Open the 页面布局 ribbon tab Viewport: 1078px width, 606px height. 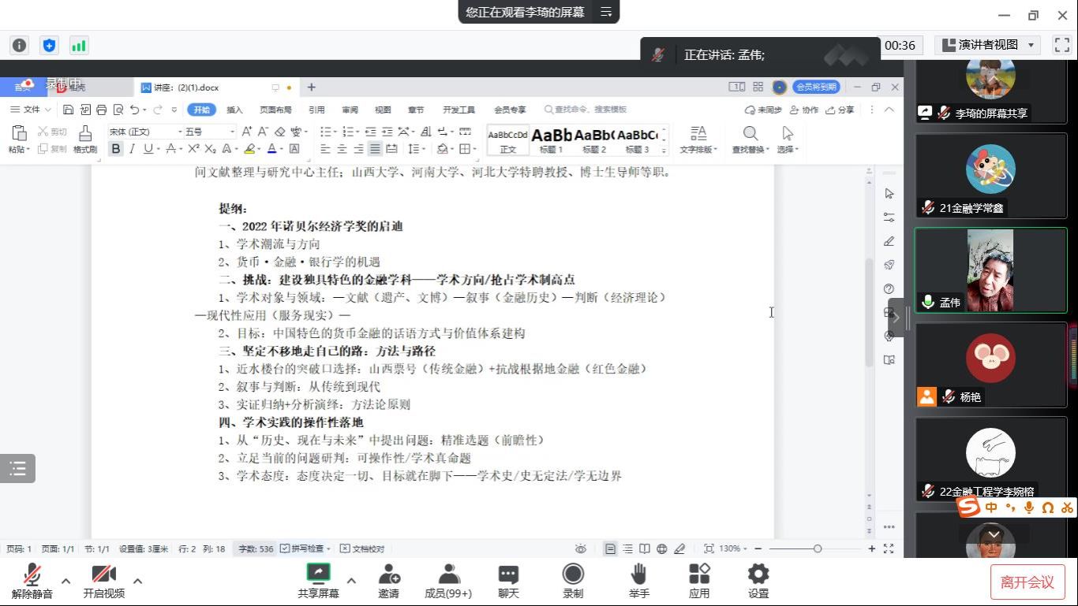point(275,110)
